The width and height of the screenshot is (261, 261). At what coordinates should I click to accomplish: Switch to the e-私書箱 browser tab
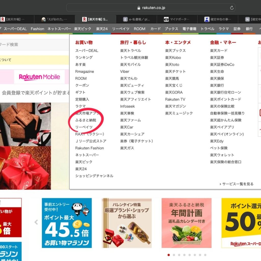(136, 19)
